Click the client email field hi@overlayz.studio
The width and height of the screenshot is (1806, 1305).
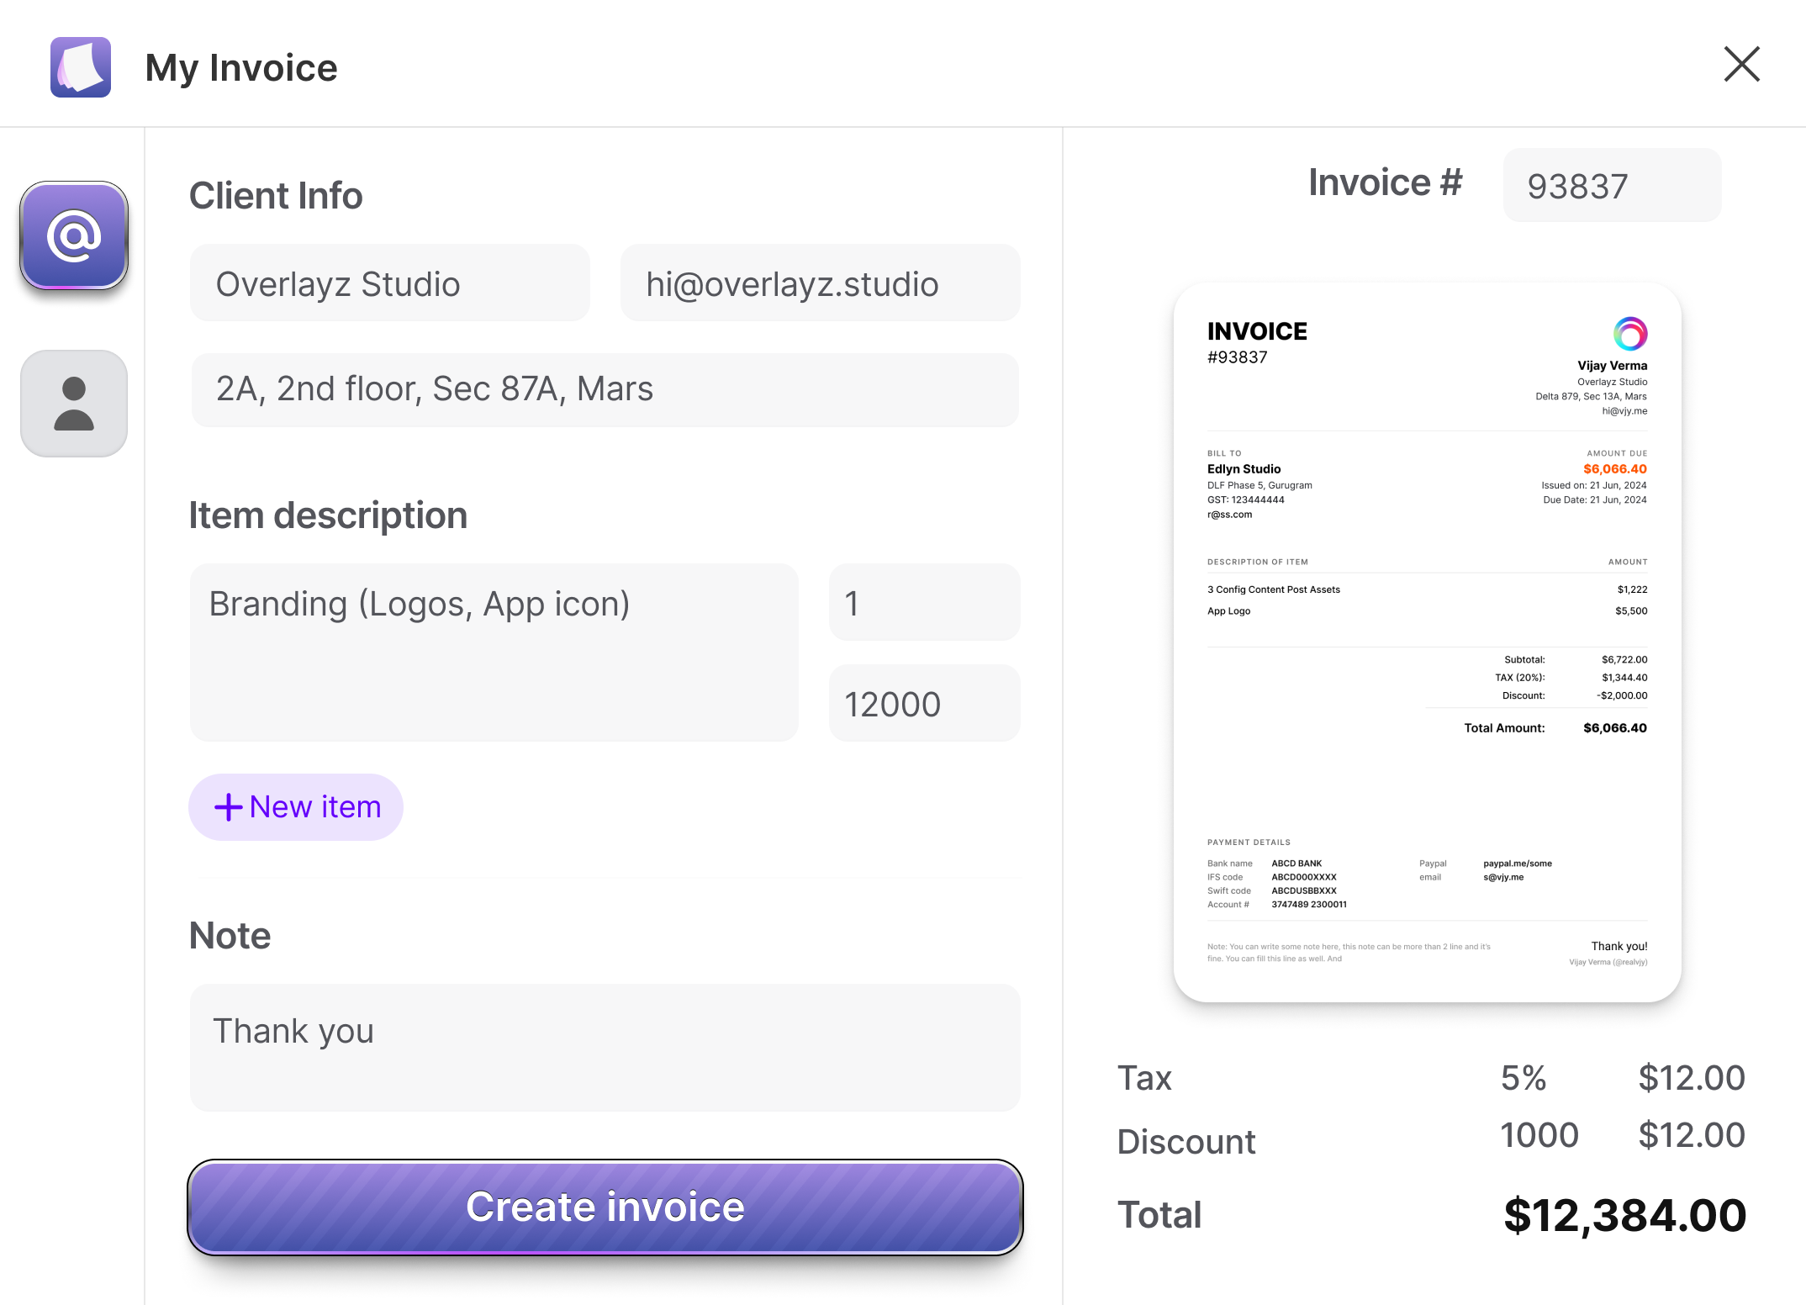click(820, 283)
